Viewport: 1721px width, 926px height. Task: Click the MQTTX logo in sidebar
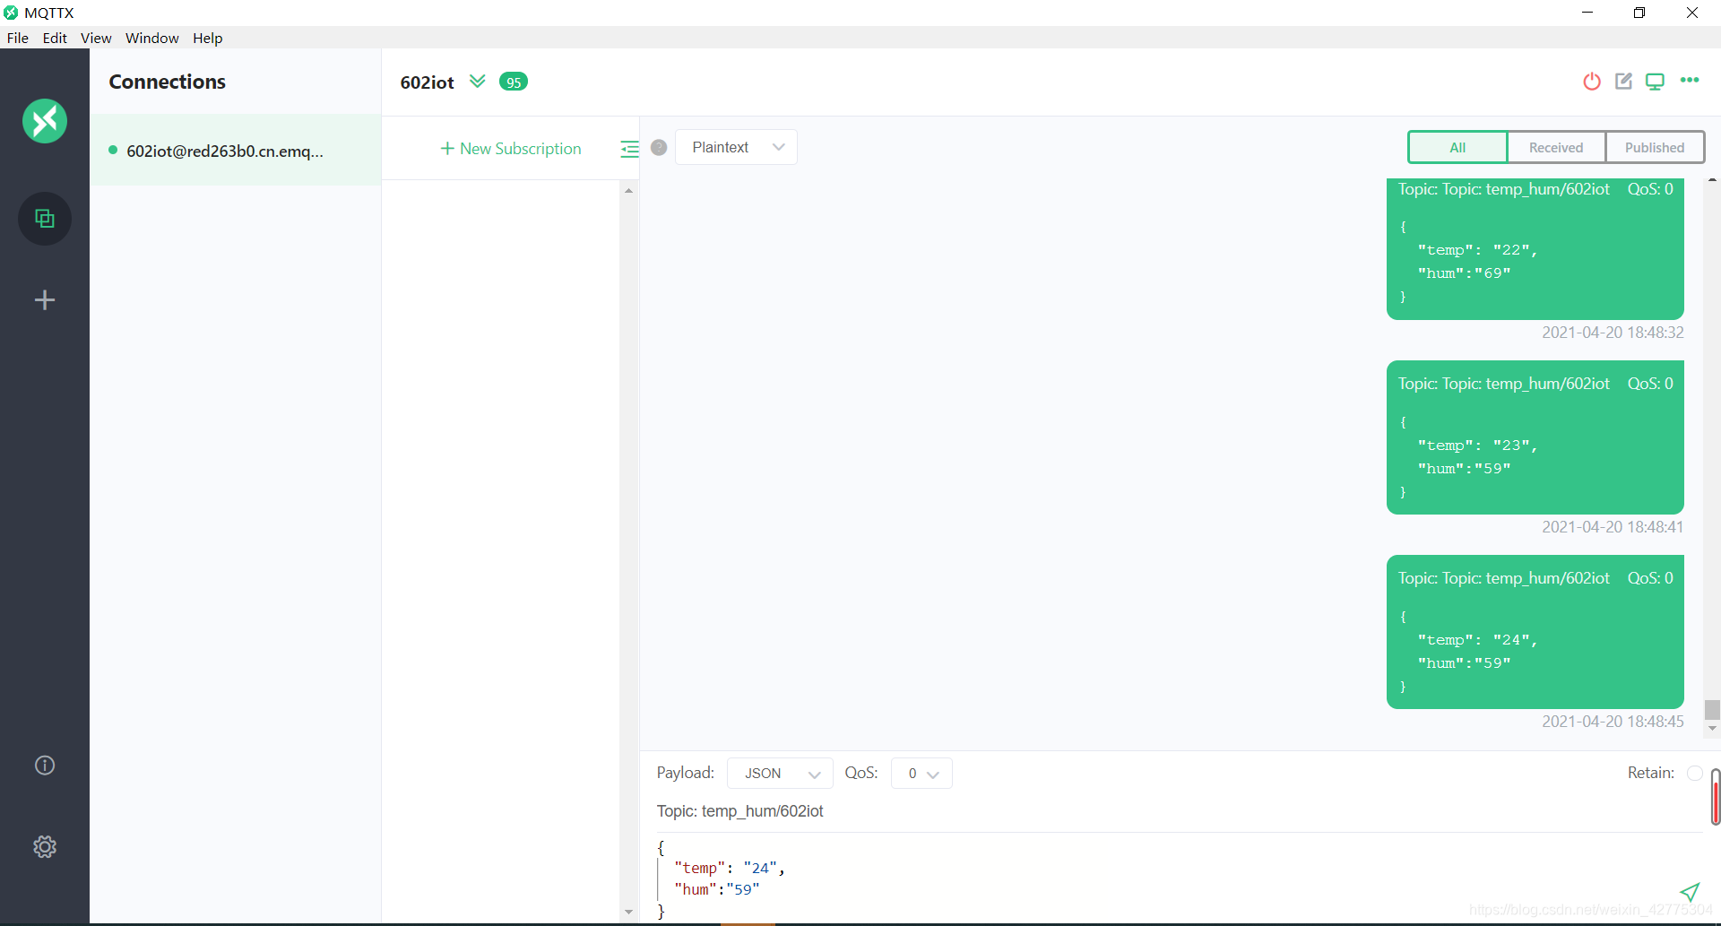[x=45, y=121]
